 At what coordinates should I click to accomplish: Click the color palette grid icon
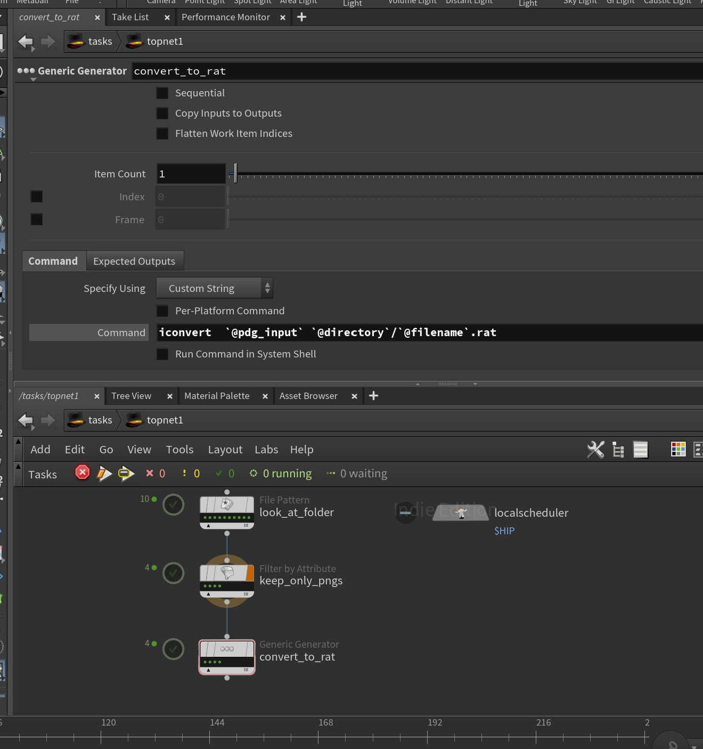tap(678, 450)
